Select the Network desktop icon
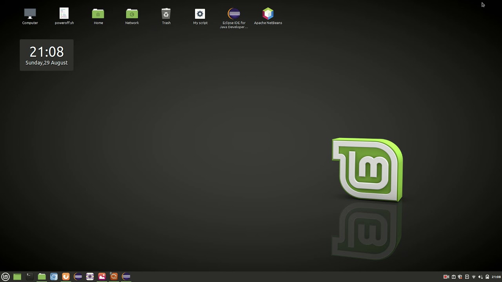502x282 pixels. 132,17
